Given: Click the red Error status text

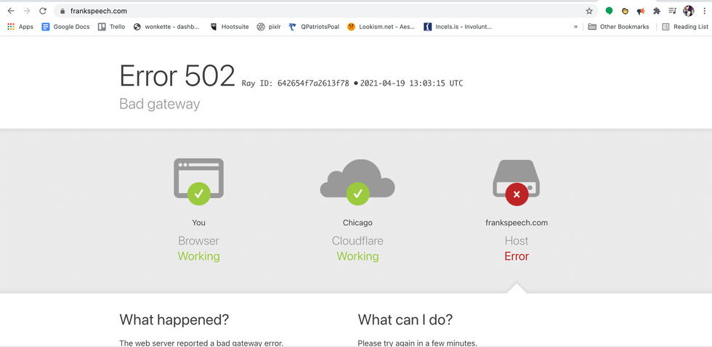Looking at the screenshot, I should [517, 256].
